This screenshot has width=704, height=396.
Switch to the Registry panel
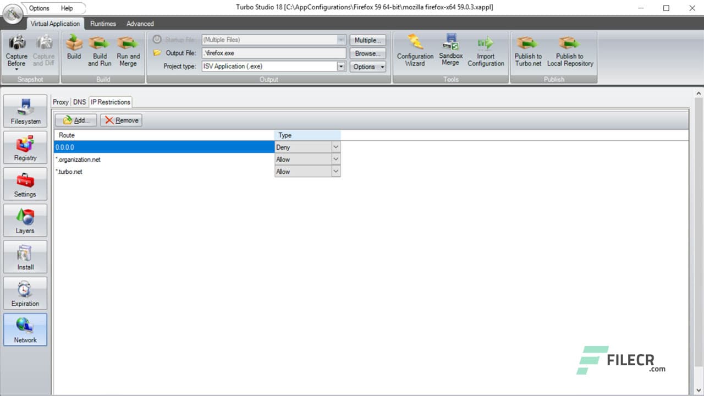point(25,147)
